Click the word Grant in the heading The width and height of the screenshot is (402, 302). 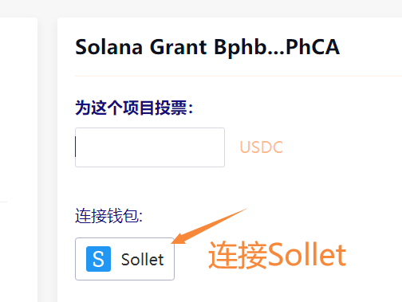tap(178, 47)
